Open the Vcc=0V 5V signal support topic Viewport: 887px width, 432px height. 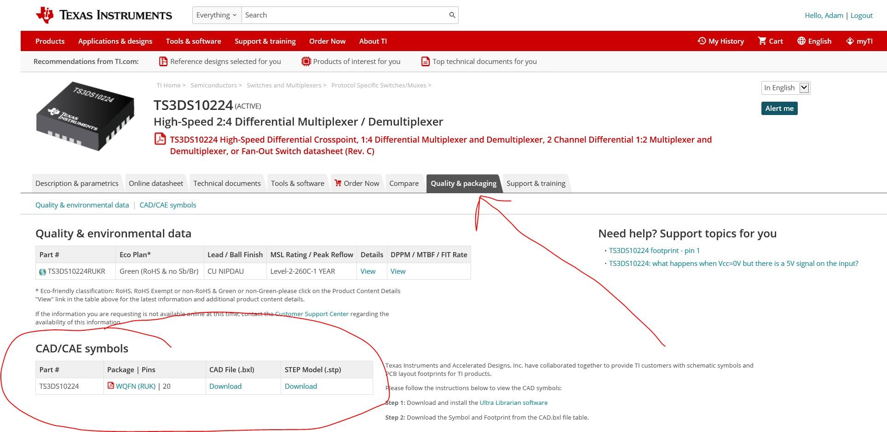(x=733, y=263)
